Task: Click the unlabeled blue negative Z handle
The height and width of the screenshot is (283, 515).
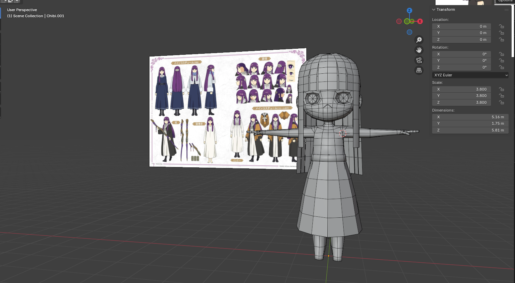Action: pyautogui.click(x=409, y=32)
